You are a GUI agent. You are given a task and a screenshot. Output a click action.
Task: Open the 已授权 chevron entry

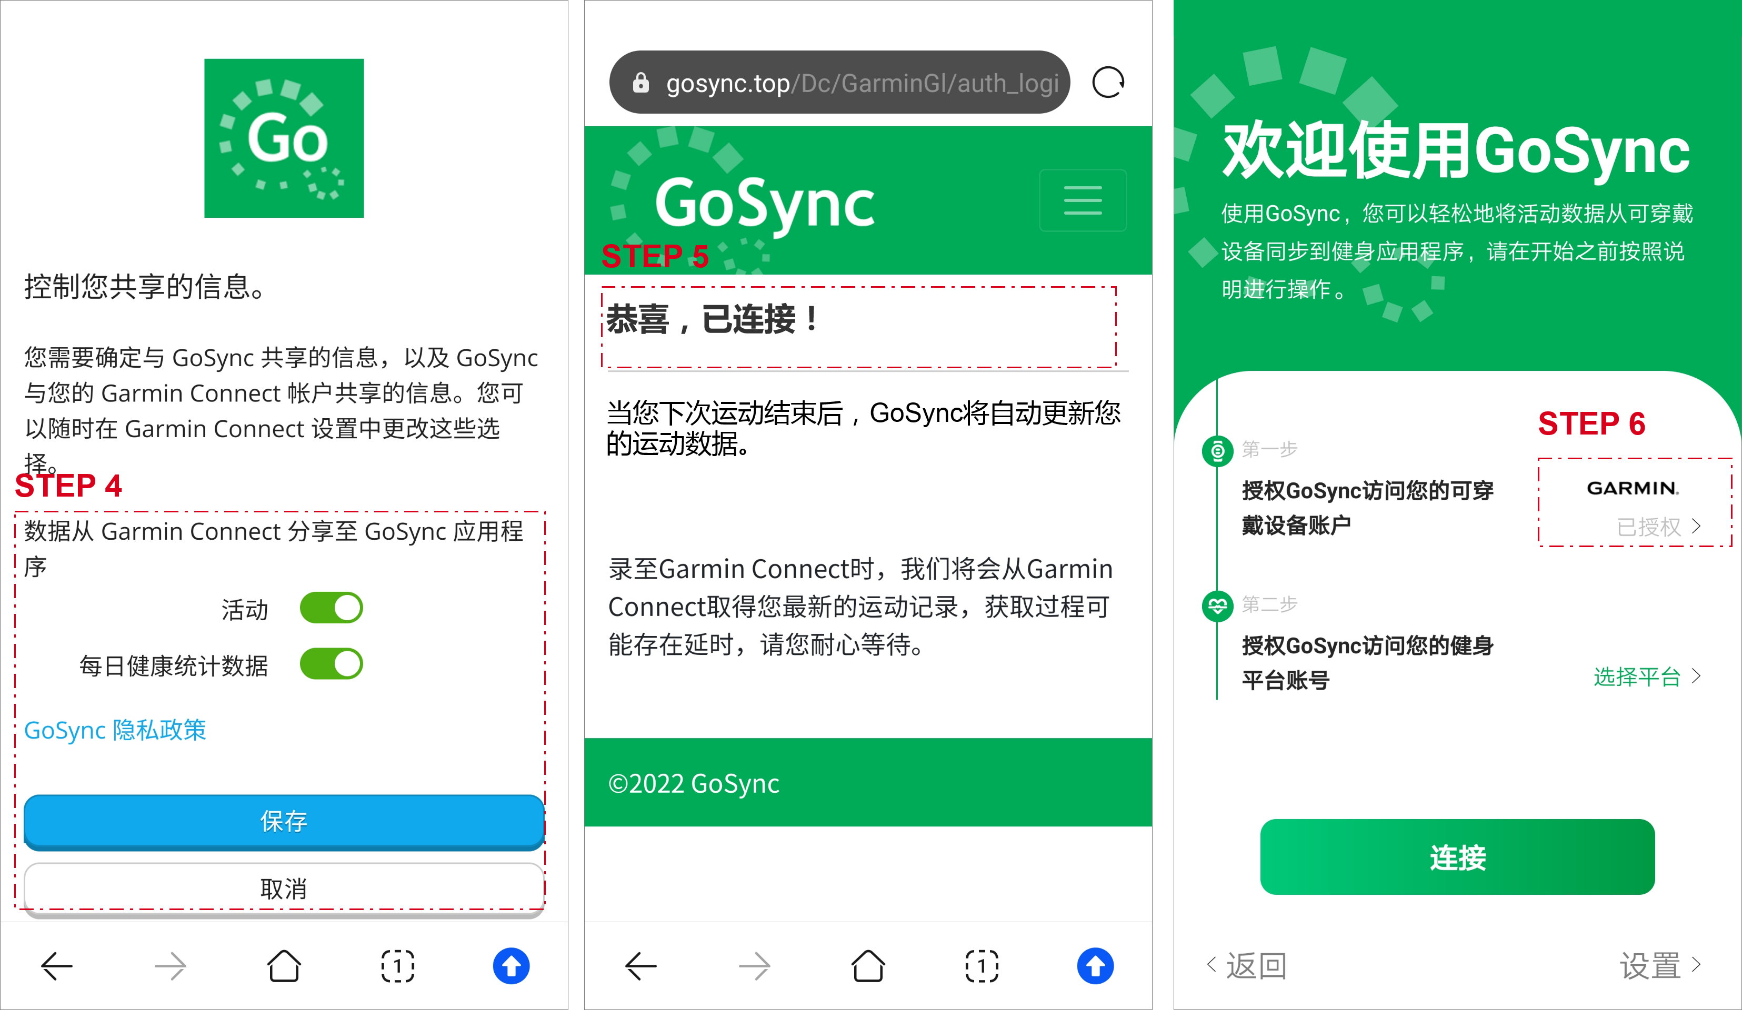1658,527
